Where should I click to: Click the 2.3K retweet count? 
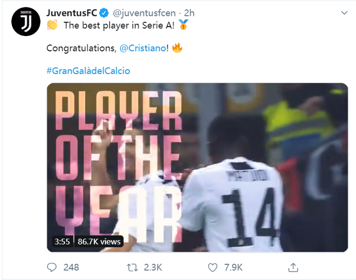[153, 267]
